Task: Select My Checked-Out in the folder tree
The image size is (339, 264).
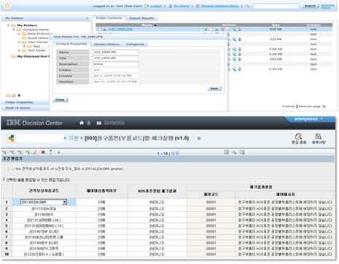Action: tap(33, 56)
